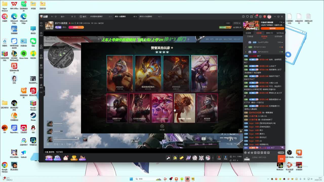Expand the left sidebar collapse handle

click(44, 91)
